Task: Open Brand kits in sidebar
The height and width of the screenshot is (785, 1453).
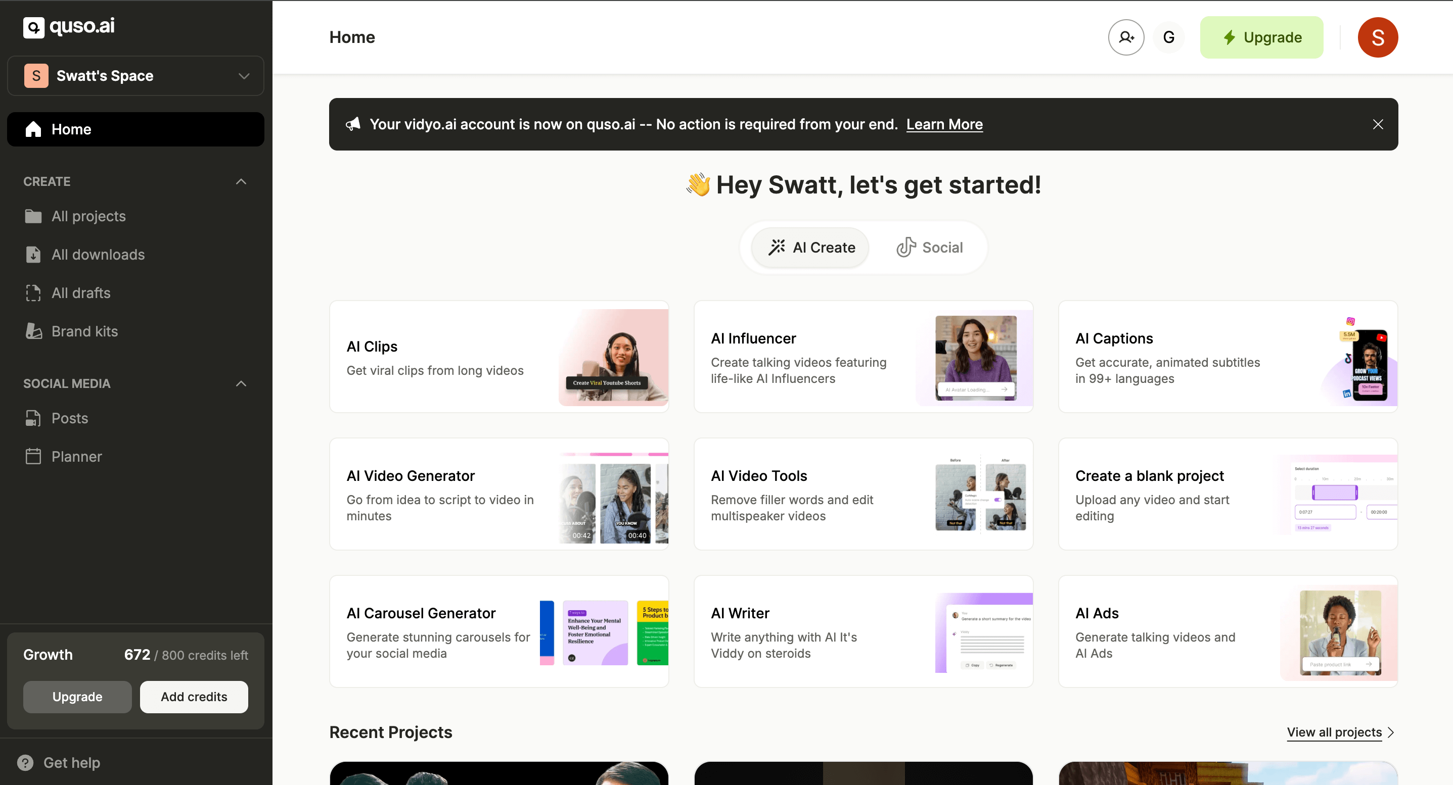Action: click(84, 331)
